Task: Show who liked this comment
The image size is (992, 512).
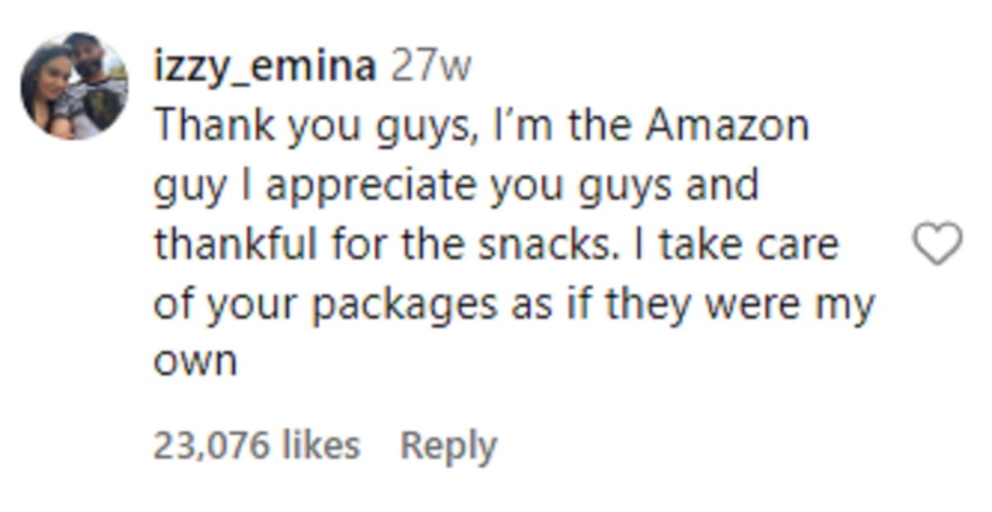Action: [256, 446]
